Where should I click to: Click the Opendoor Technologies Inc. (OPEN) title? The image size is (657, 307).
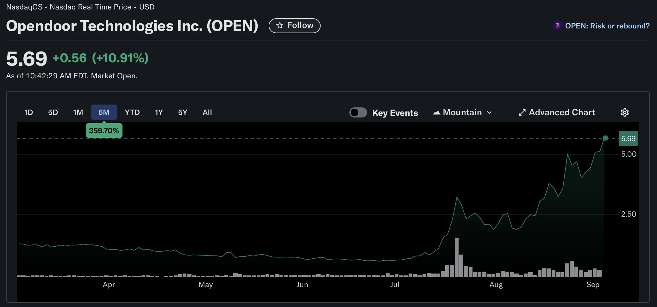point(132,26)
